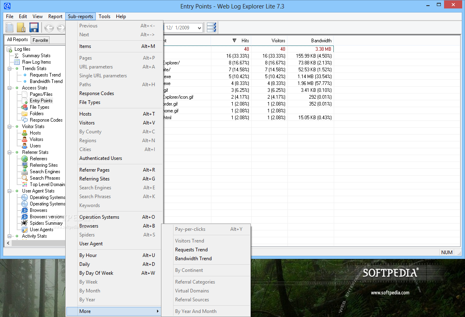Choose Referring Sites in Sub-reports menu
The height and width of the screenshot is (317, 465).
[x=114, y=179]
